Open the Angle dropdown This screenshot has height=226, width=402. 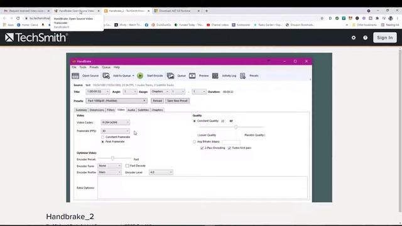(x=130, y=92)
